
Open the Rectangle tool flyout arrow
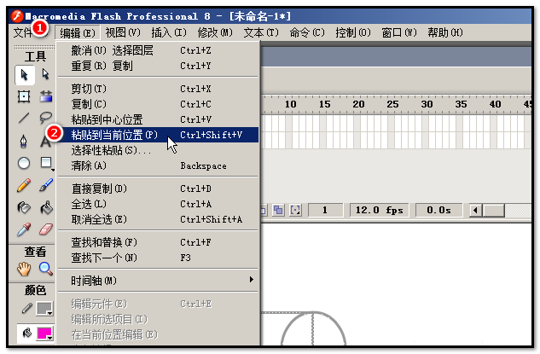pos(53,170)
